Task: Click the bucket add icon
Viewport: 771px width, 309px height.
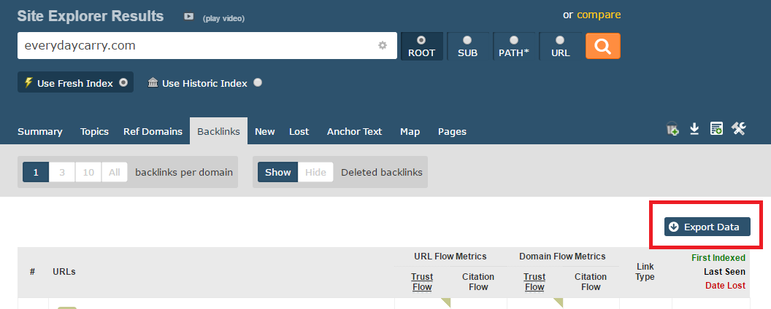Action: [x=672, y=129]
